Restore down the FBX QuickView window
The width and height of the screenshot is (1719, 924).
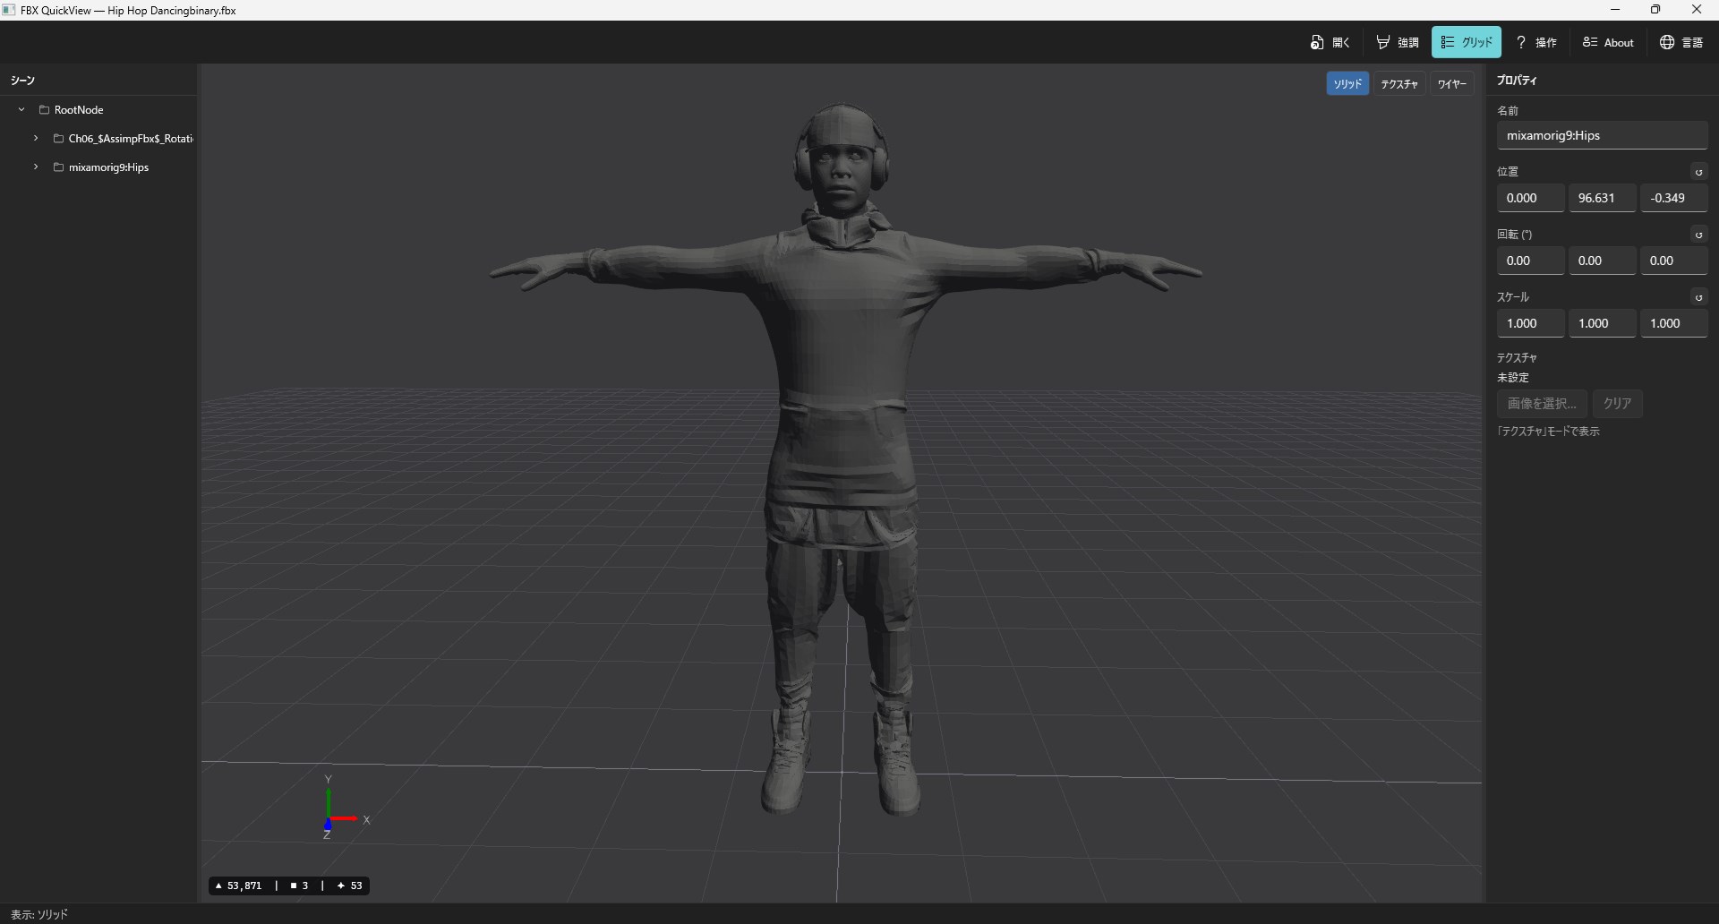[x=1655, y=10]
